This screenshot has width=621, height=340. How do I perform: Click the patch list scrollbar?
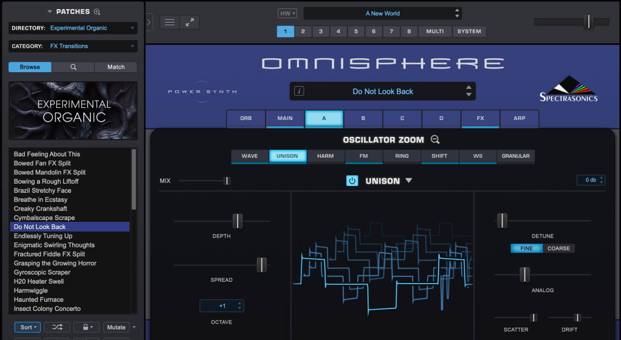click(x=134, y=179)
